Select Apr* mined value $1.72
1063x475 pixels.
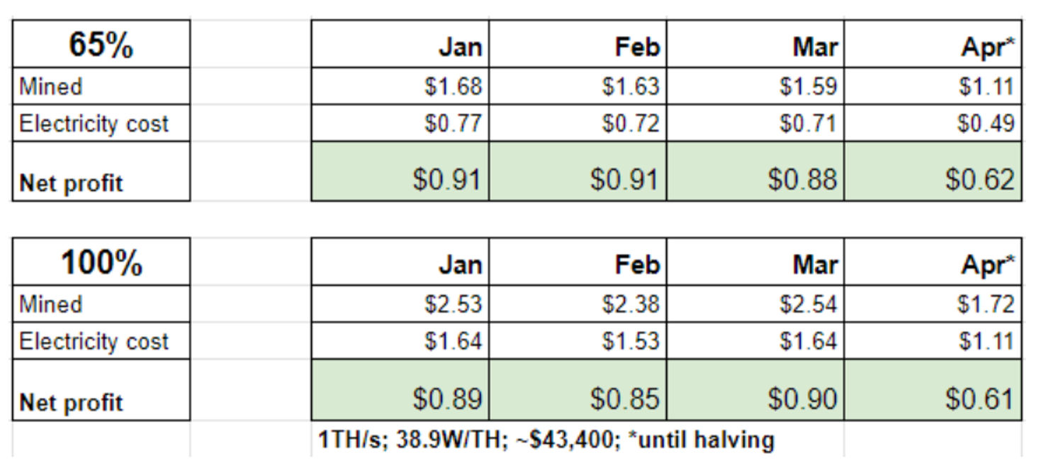coord(933,304)
